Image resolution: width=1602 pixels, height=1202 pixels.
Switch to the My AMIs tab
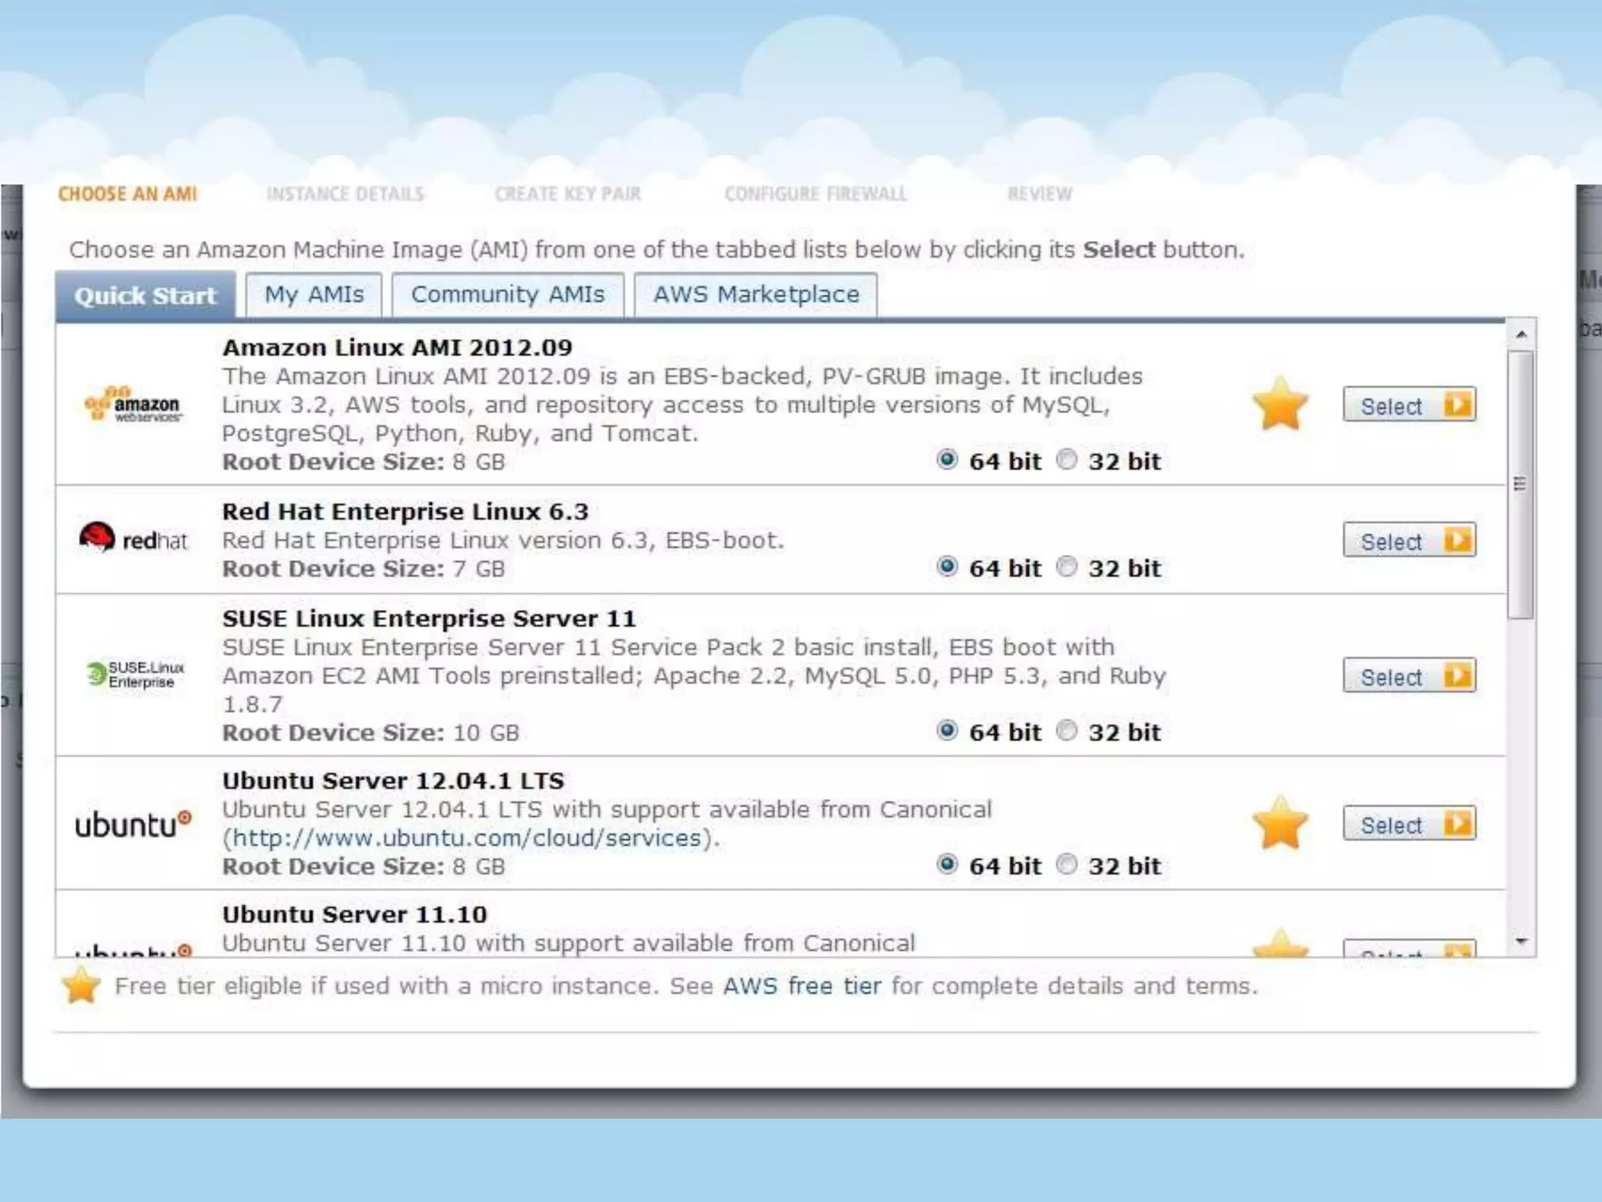click(x=314, y=295)
